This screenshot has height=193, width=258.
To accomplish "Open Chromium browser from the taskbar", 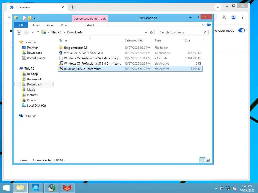I will coord(52,188).
